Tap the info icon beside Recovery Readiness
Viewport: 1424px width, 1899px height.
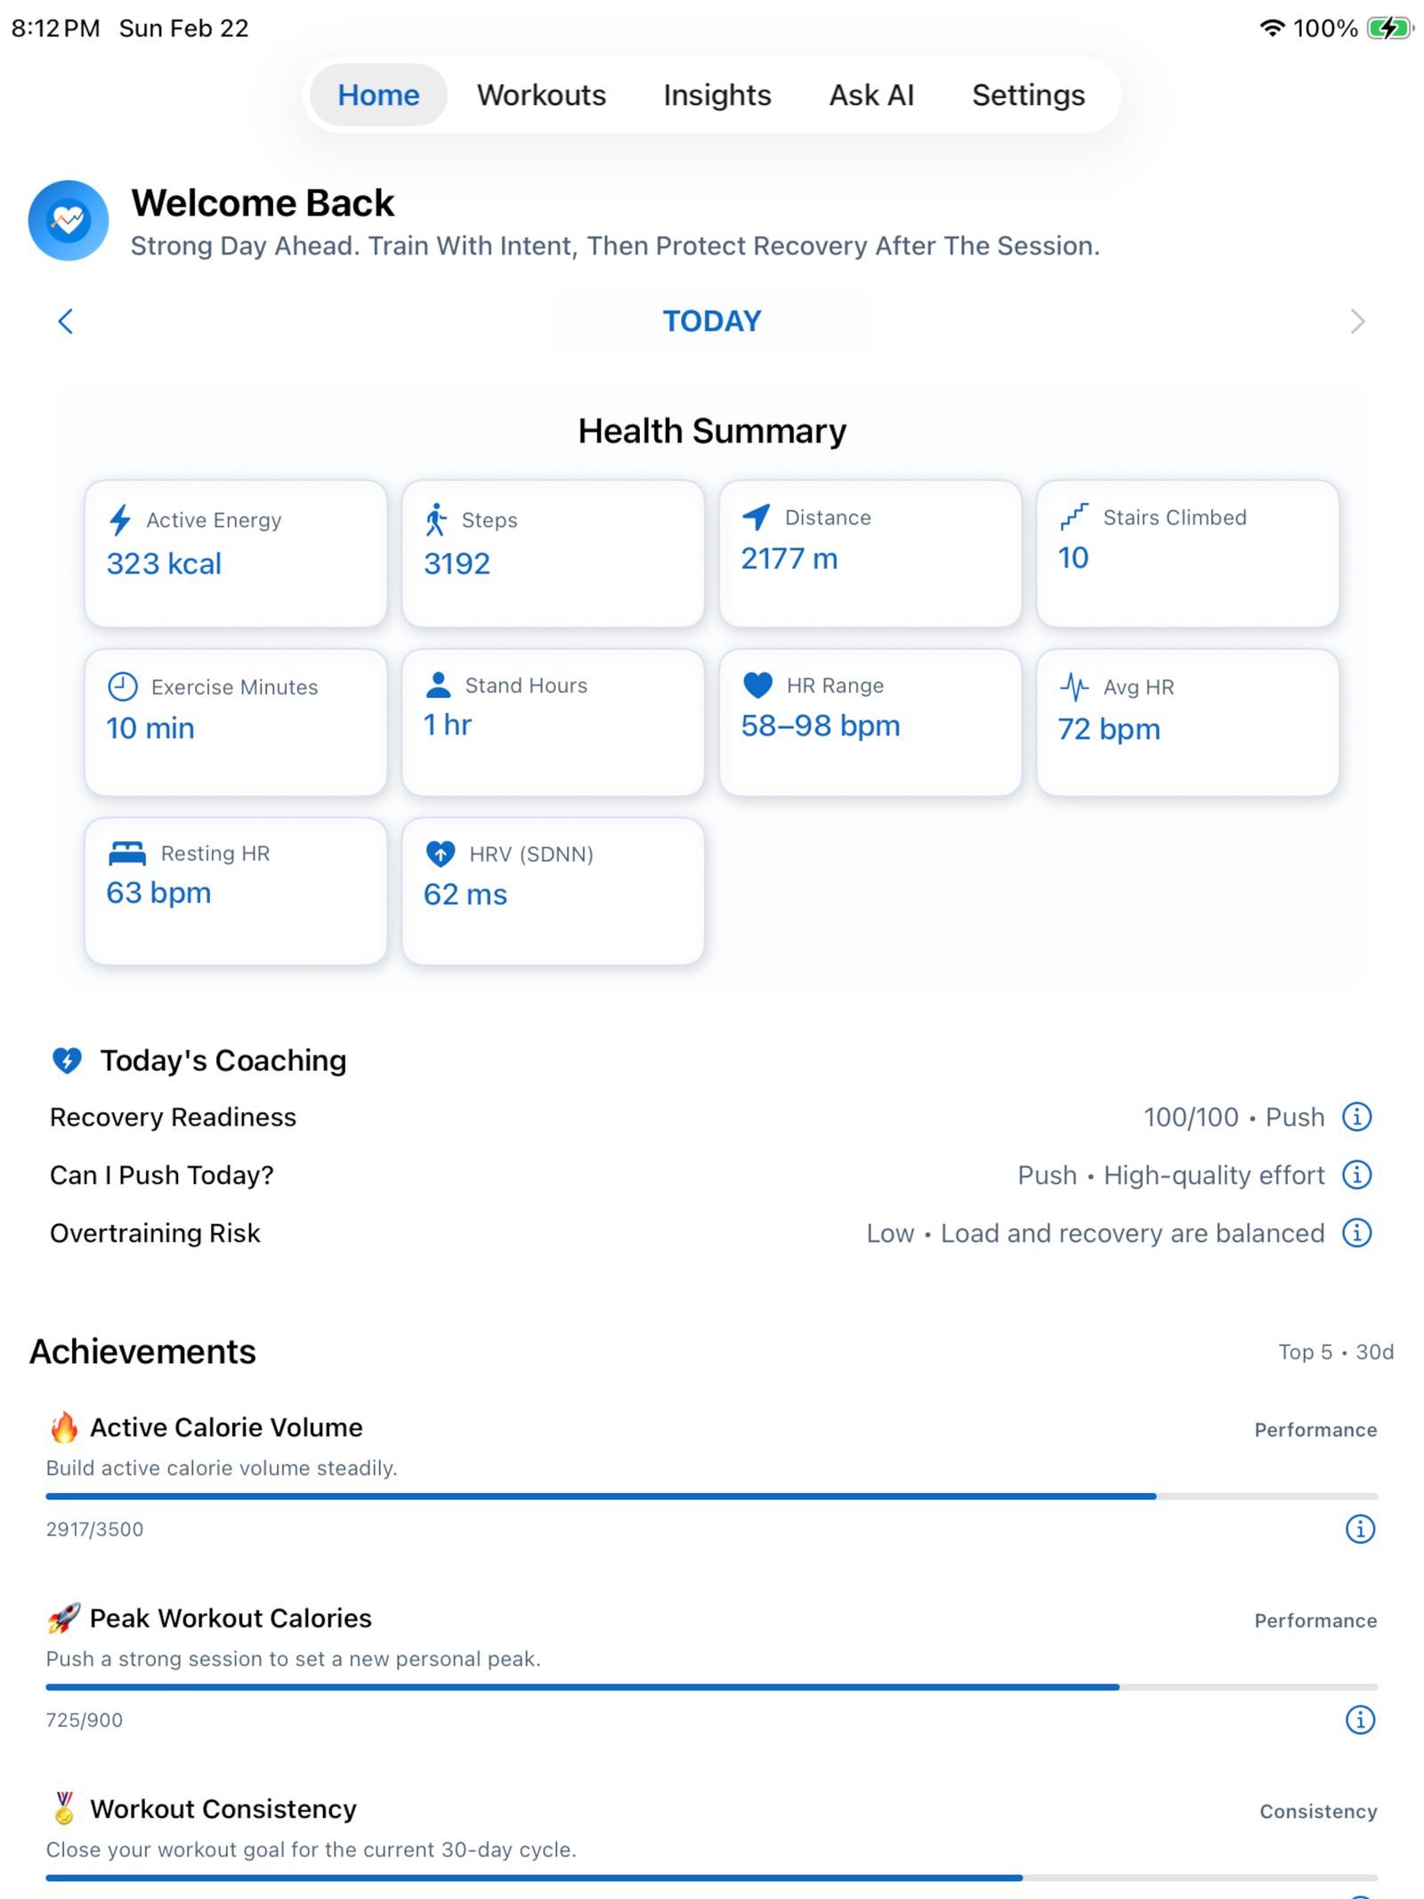(x=1355, y=1116)
